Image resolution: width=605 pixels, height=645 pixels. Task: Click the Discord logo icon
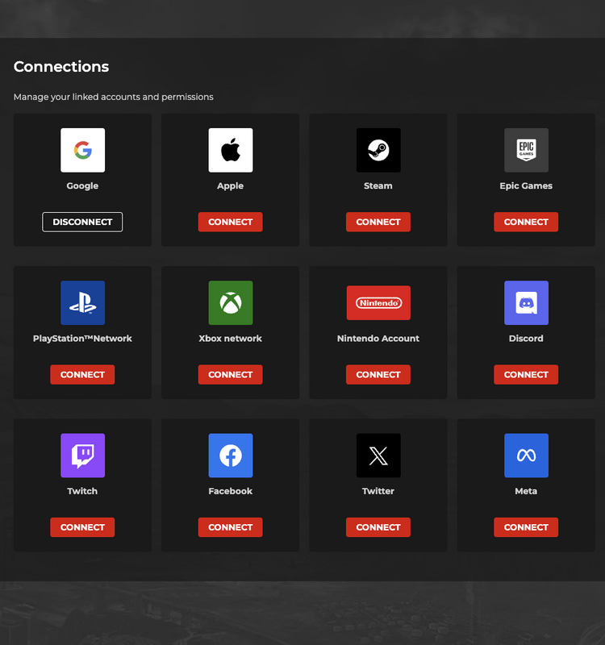tap(526, 303)
